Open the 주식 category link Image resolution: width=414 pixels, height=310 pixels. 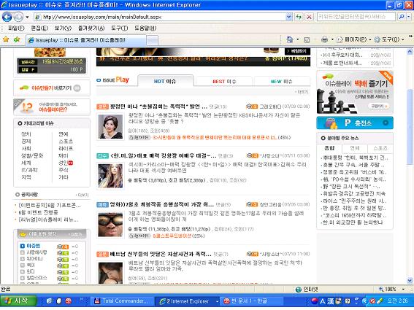pos(64,170)
